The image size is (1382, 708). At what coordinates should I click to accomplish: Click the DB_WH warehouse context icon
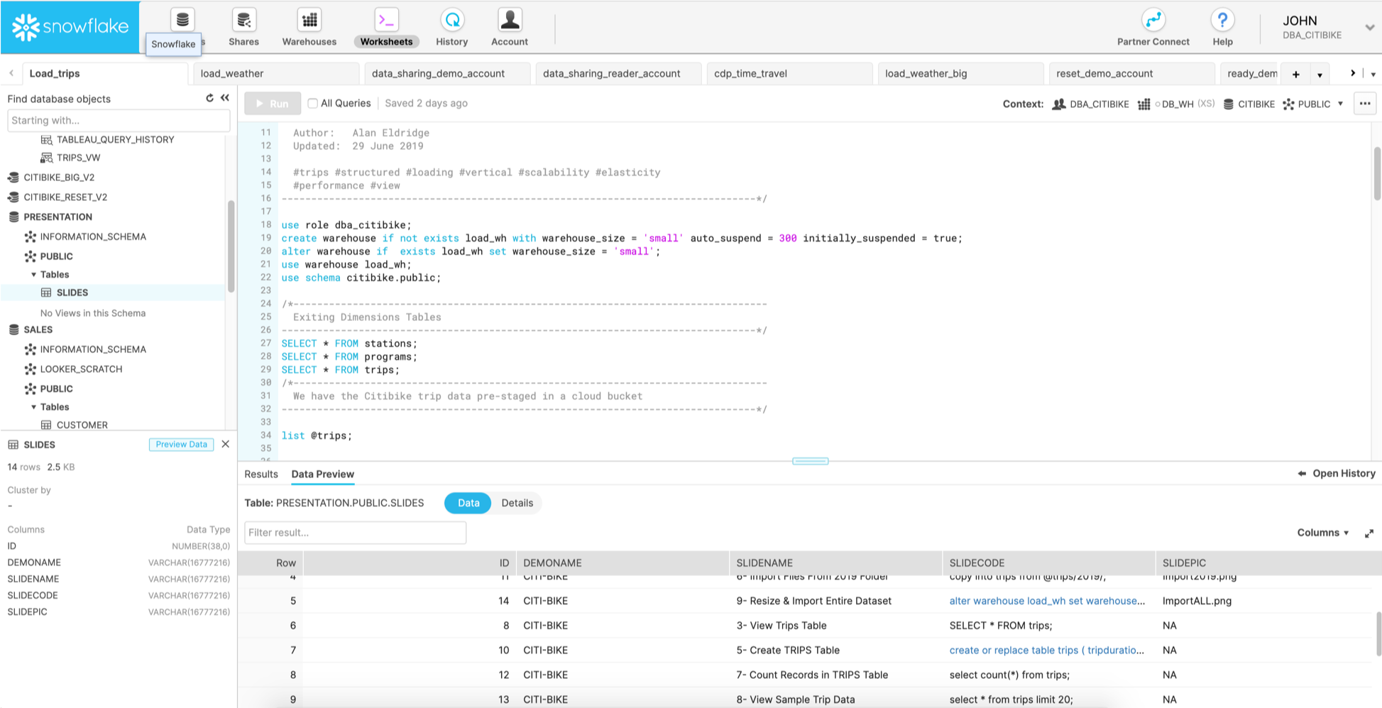[x=1144, y=104]
